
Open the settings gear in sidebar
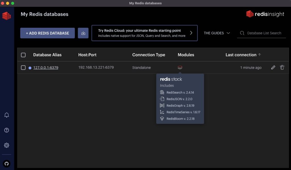click(x=7, y=145)
